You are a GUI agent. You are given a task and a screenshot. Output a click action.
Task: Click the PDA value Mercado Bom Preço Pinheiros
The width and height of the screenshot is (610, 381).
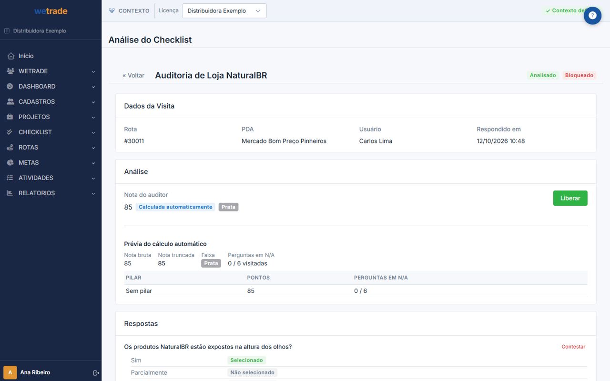(284, 141)
